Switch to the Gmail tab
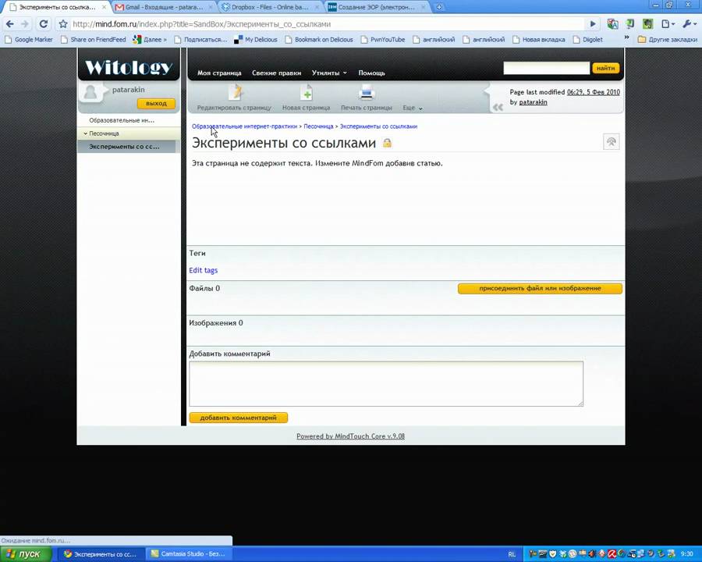The height and width of the screenshot is (562, 702). click(164, 7)
